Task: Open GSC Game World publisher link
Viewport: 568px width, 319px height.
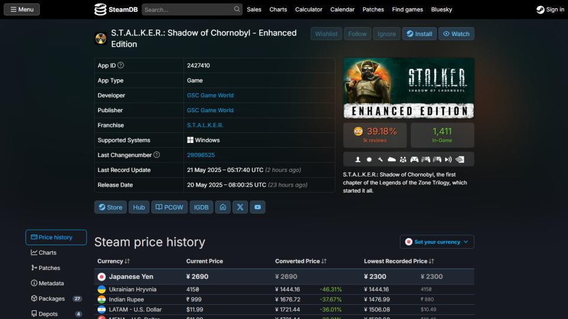Action: tap(210, 110)
